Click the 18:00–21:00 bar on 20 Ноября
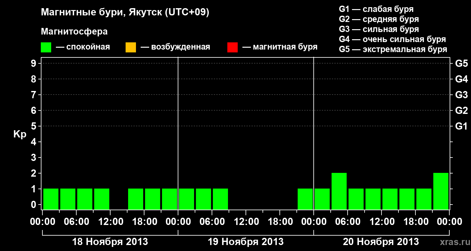Viewport: 471px width, 251px height. click(424, 199)
